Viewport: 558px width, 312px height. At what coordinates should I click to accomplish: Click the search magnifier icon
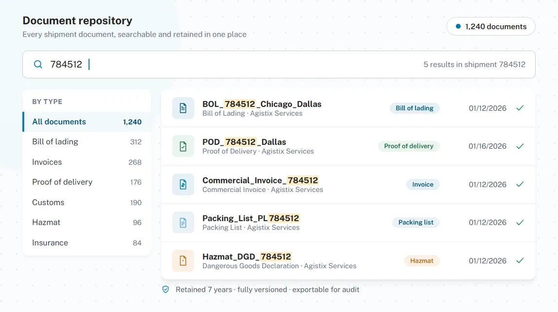tap(38, 64)
